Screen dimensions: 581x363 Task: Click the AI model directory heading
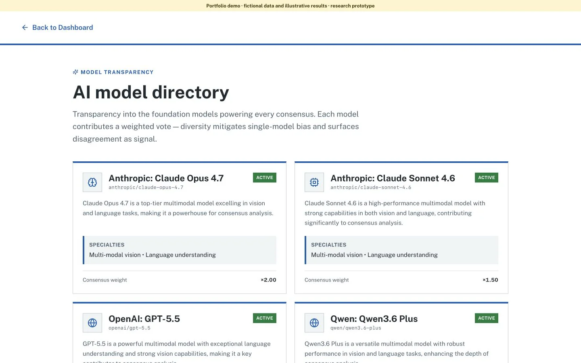151,92
